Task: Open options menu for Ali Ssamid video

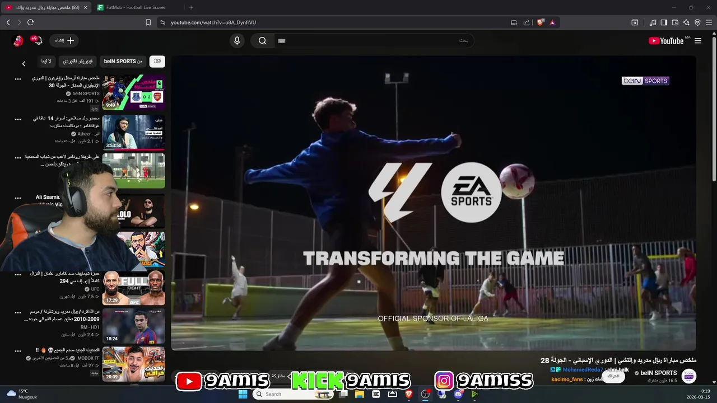Action: point(18,198)
